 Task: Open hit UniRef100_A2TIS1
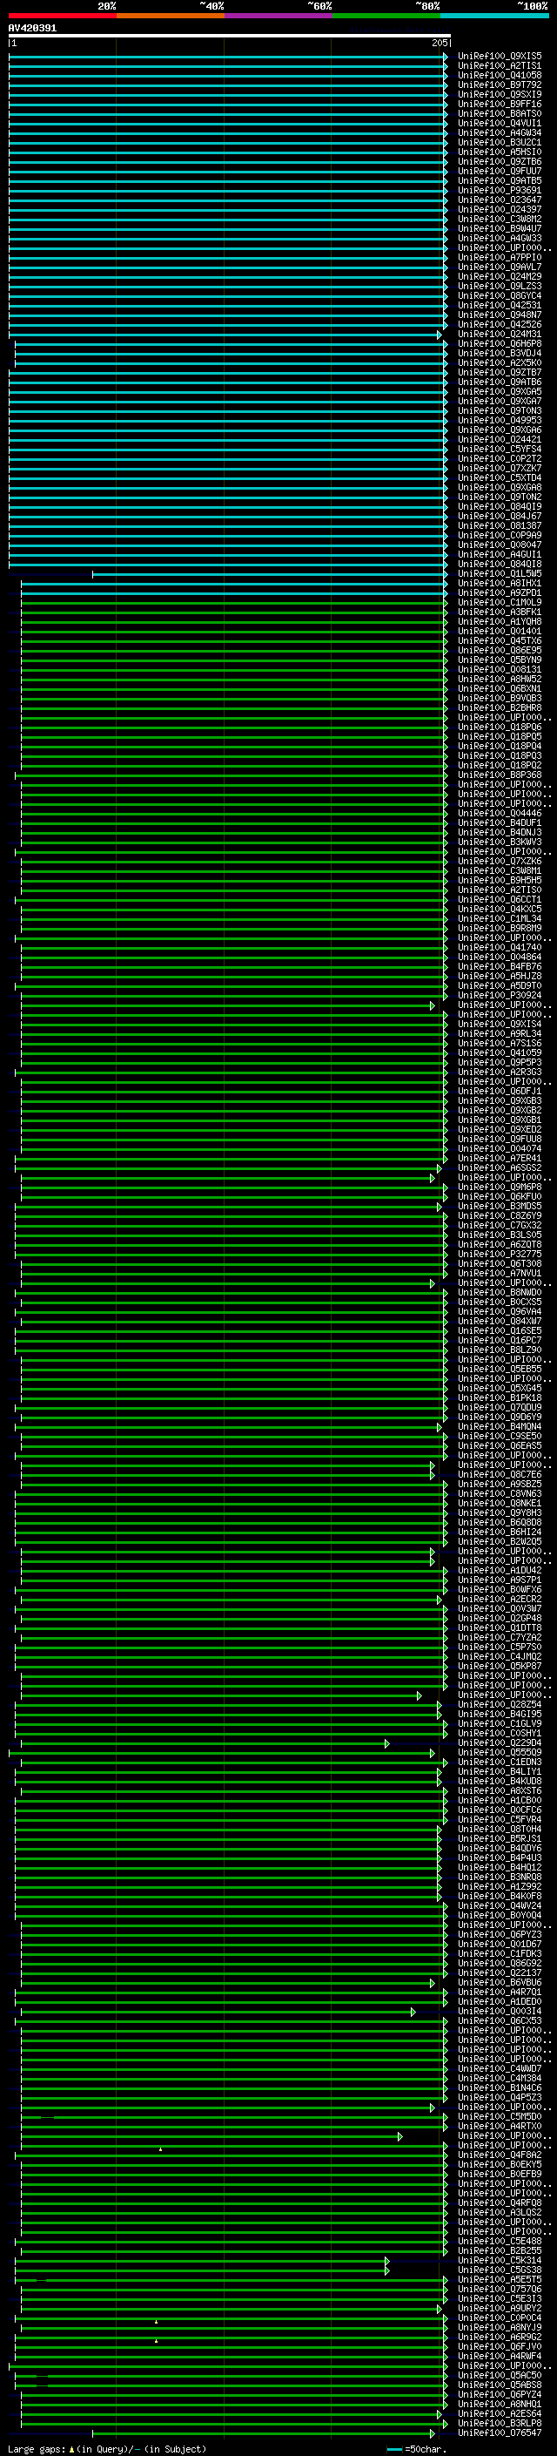[x=500, y=66]
